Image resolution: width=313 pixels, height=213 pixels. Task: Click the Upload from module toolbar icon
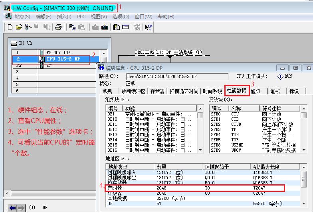pos(105,27)
